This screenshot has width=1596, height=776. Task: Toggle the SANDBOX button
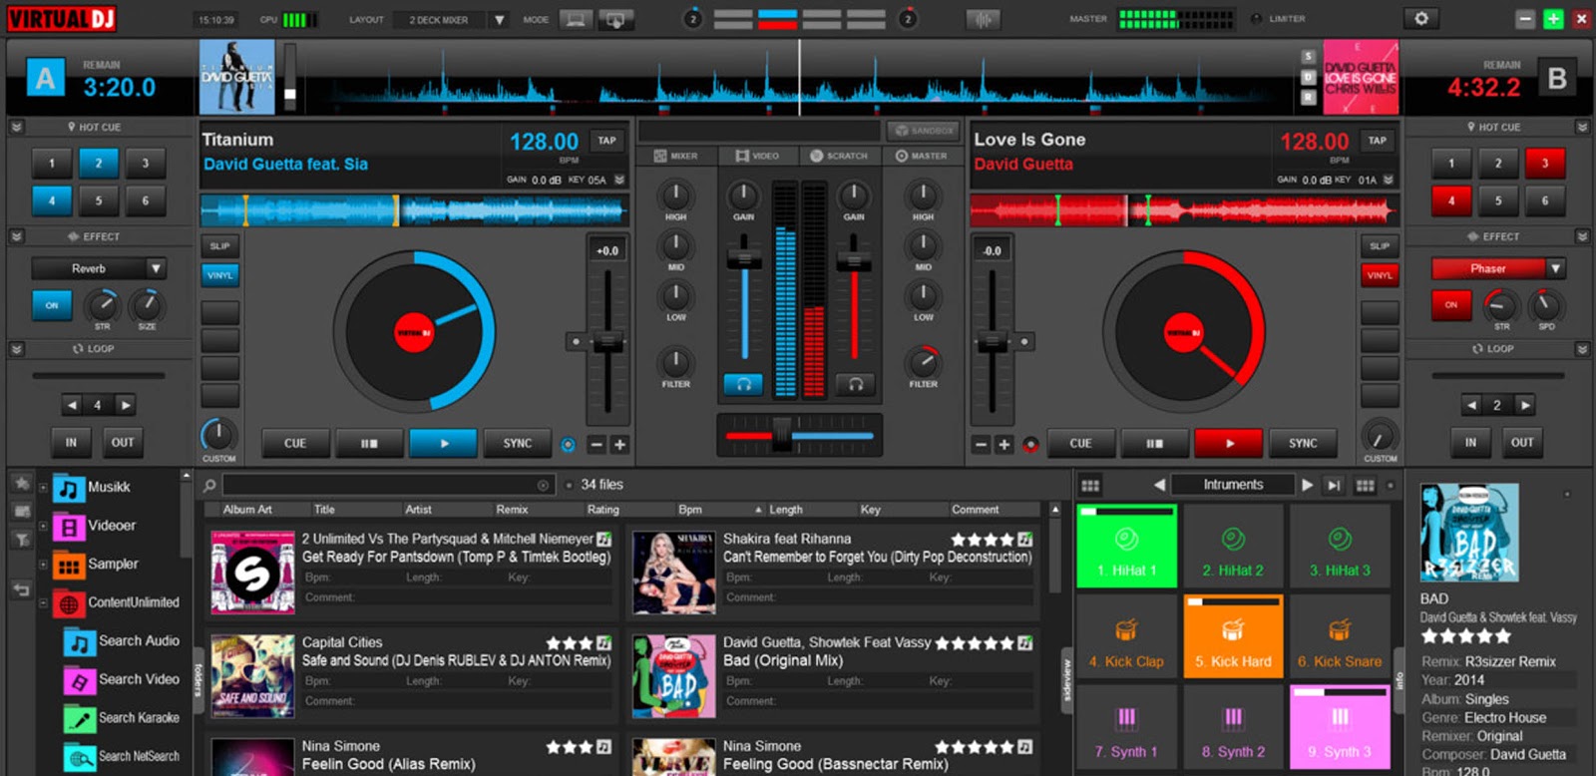point(924,131)
